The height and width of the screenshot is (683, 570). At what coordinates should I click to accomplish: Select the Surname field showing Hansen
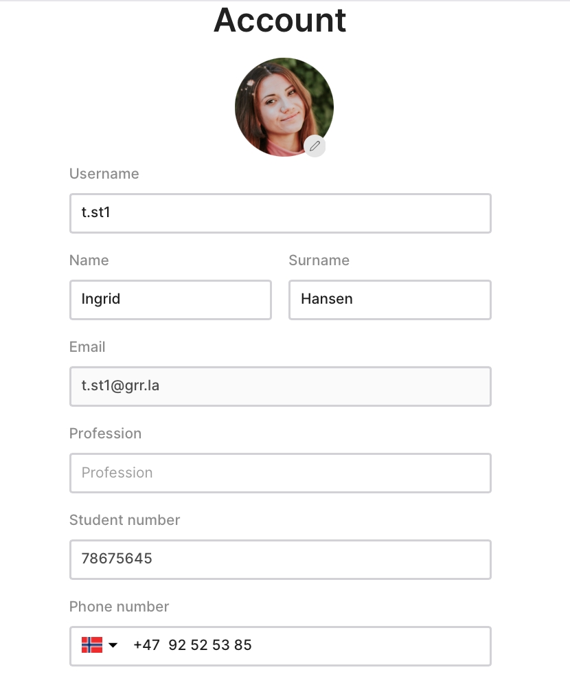point(390,300)
